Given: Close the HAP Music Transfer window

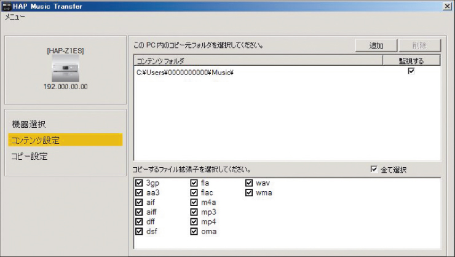Looking at the screenshot, I should coord(446,6).
